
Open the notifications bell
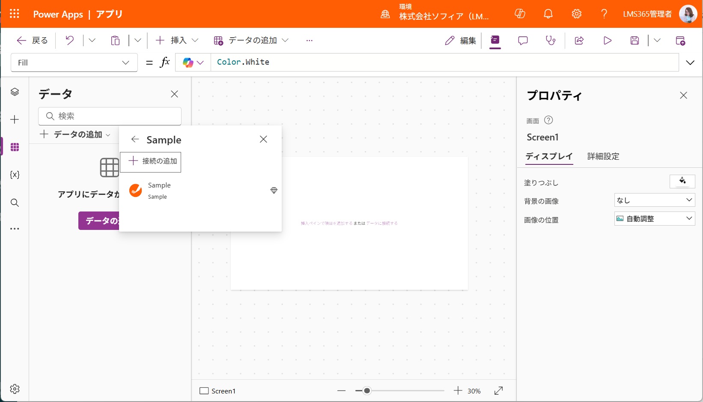tap(548, 14)
